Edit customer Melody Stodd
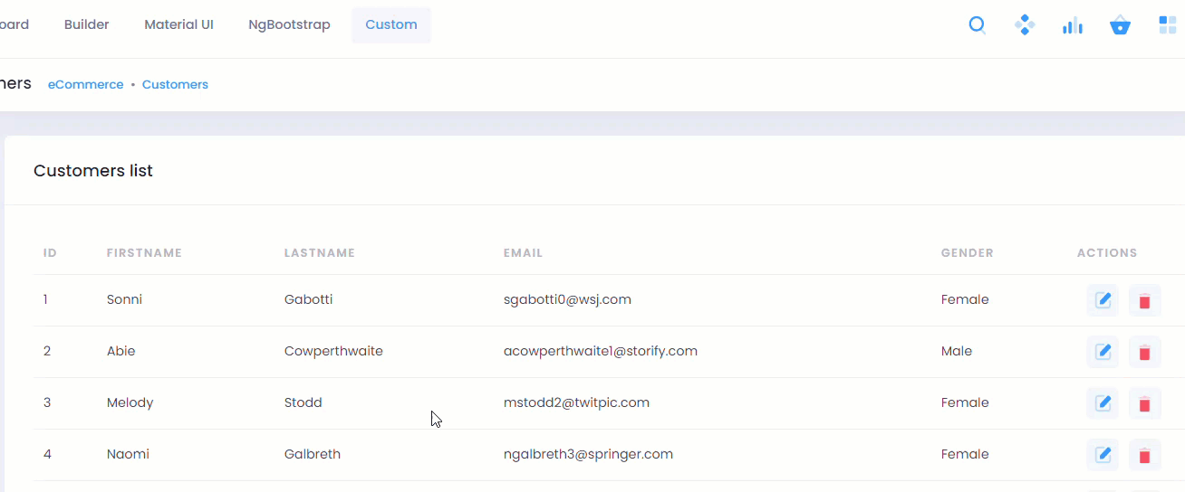The image size is (1185, 492). click(x=1103, y=403)
